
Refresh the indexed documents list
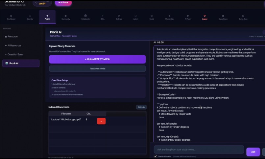141,107
